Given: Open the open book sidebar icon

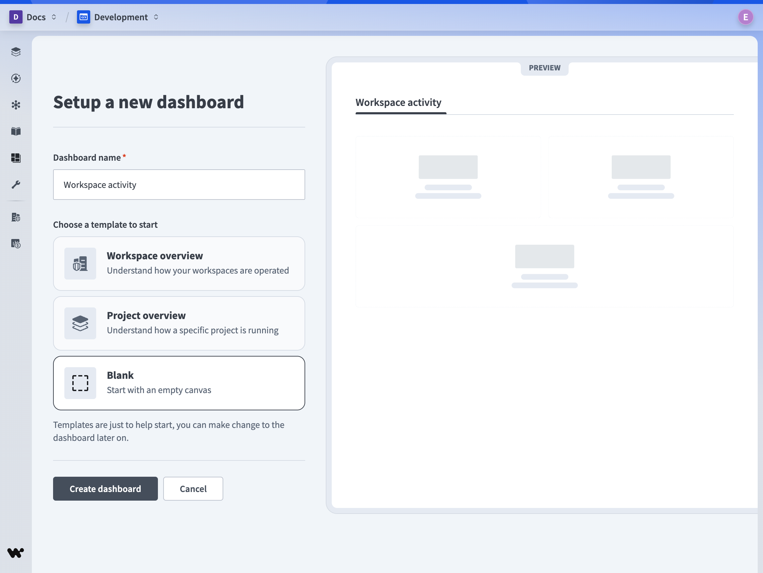Looking at the screenshot, I should click(16, 131).
